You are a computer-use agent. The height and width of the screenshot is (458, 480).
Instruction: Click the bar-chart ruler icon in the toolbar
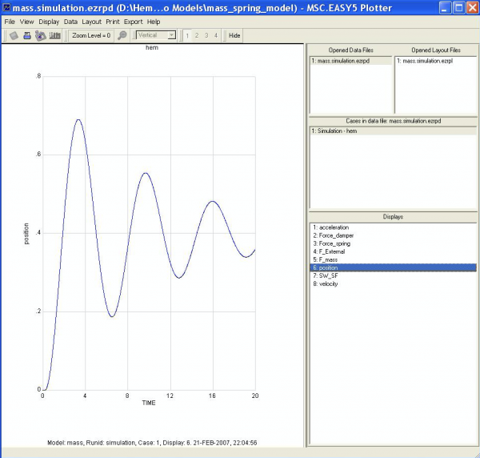(x=54, y=35)
